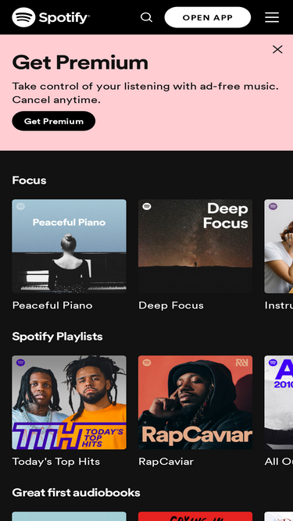Image resolution: width=293 pixels, height=521 pixels.
Task: Click the Today's Top Hits title
Action: click(56, 462)
